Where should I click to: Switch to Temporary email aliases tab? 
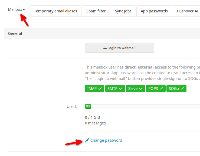tap(55, 11)
